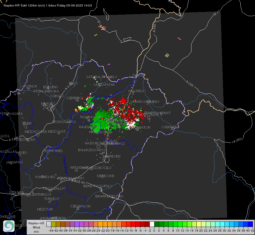Click the TISZAFÜRED city label
255x235 pixels.
tap(53, 151)
